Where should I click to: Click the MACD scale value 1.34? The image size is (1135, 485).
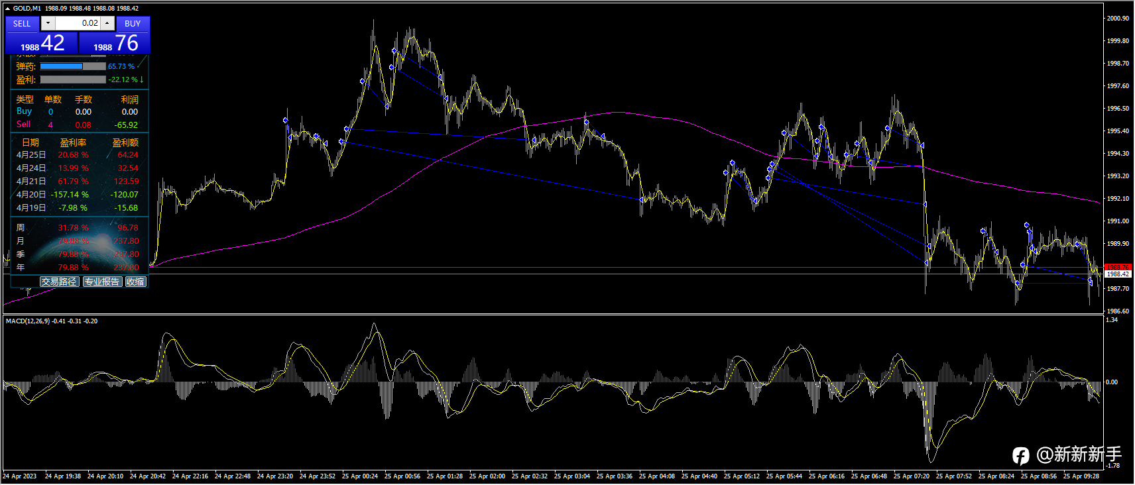[1112, 320]
